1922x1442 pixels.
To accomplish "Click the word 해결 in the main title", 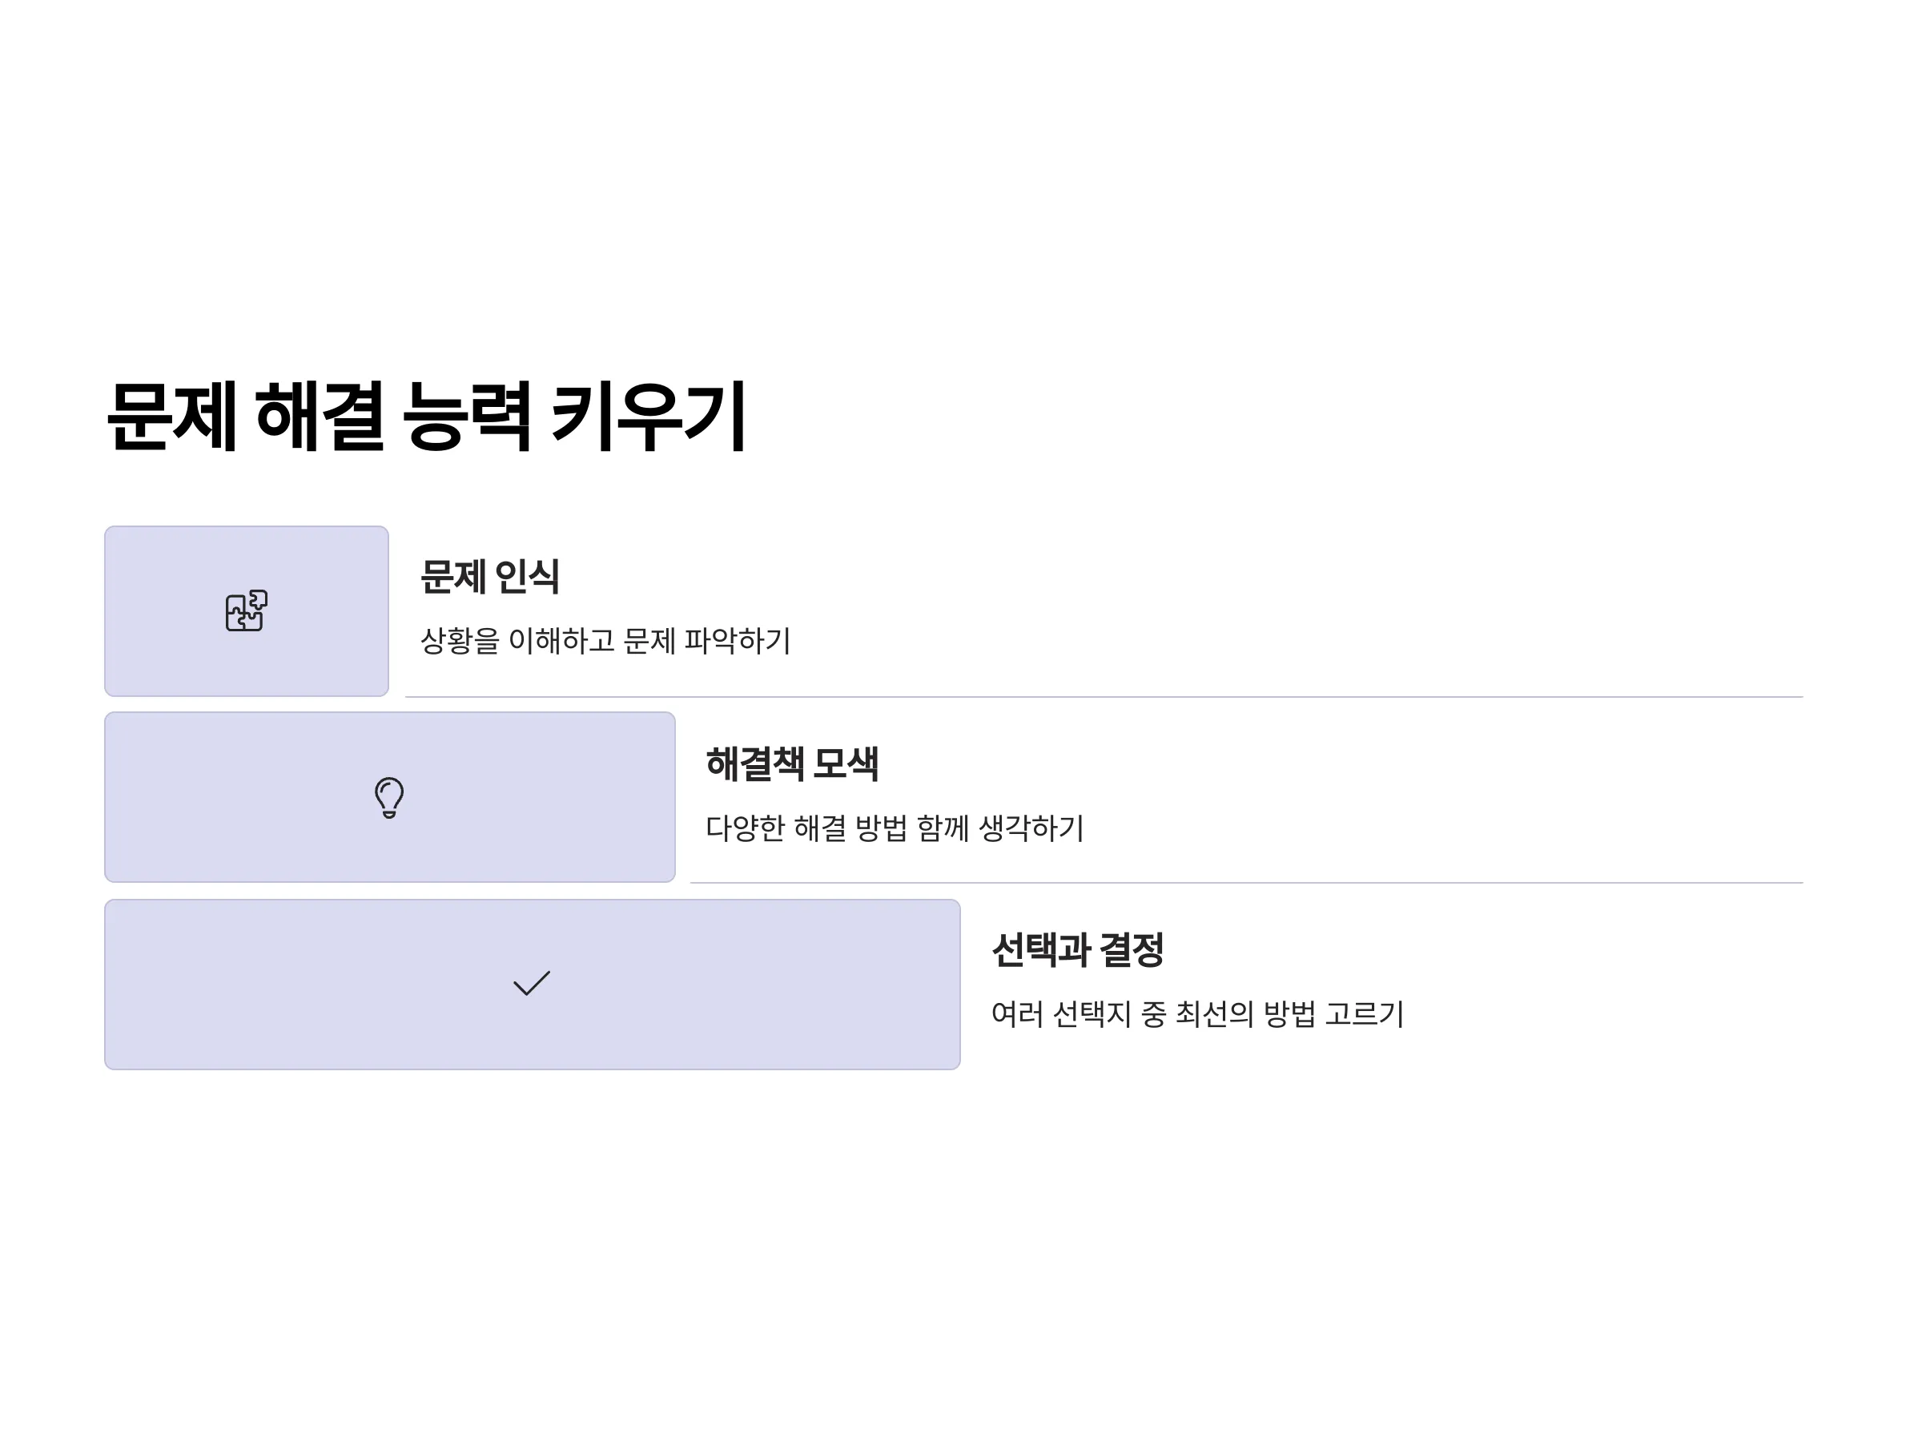I will click(320, 417).
